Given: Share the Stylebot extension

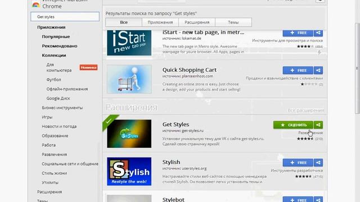Looking at the screenshot, I should pyautogui.click(x=318, y=200).
